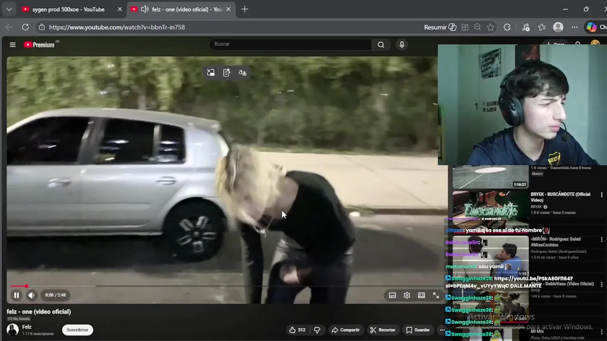Go to YouTube Premium home logo
Screen dimensions: 607x341
pyautogui.click(x=40, y=45)
